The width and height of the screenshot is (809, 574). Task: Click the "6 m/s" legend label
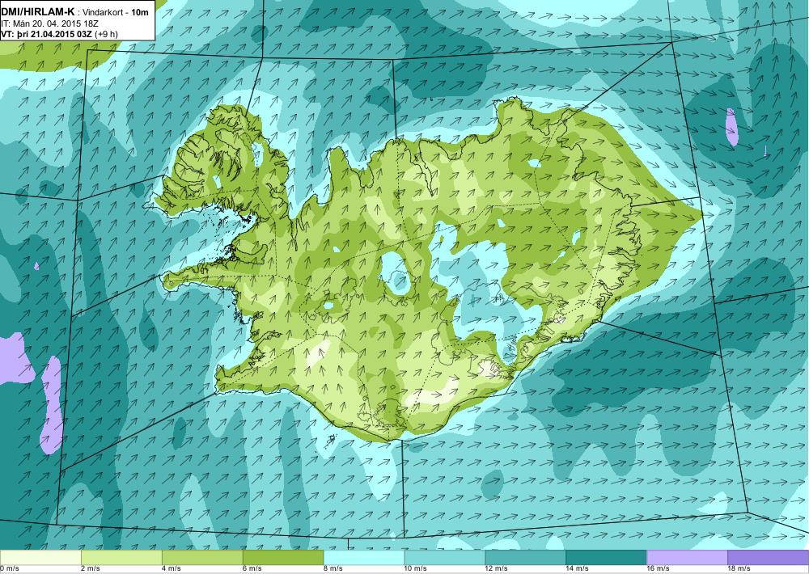(x=252, y=569)
